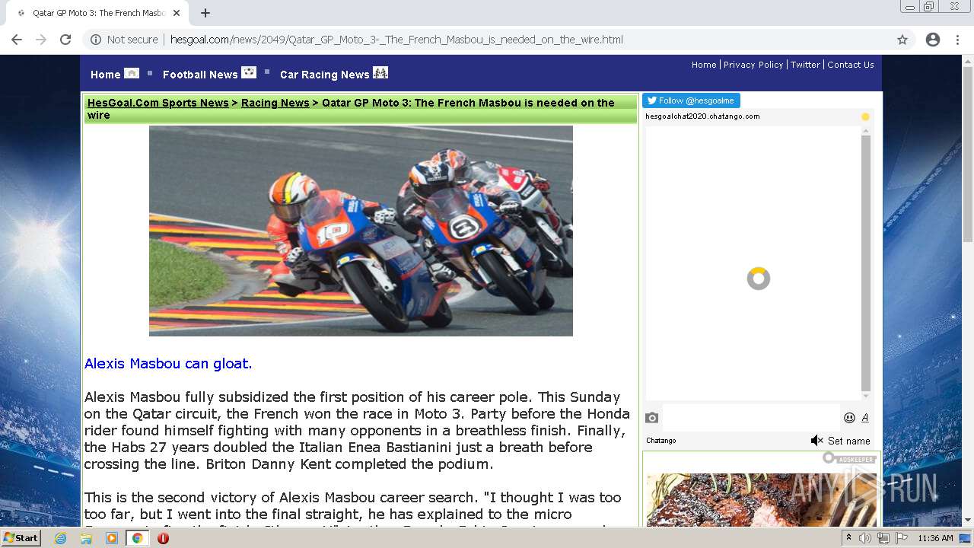Open the chat text formatting A icon
Viewport: 974px width, 548px height.
pyautogui.click(x=865, y=418)
